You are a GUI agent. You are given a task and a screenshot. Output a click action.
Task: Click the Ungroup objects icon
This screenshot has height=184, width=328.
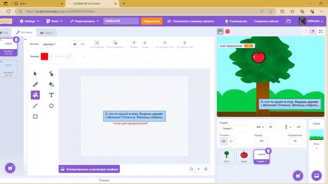pyautogui.click(x=115, y=44)
